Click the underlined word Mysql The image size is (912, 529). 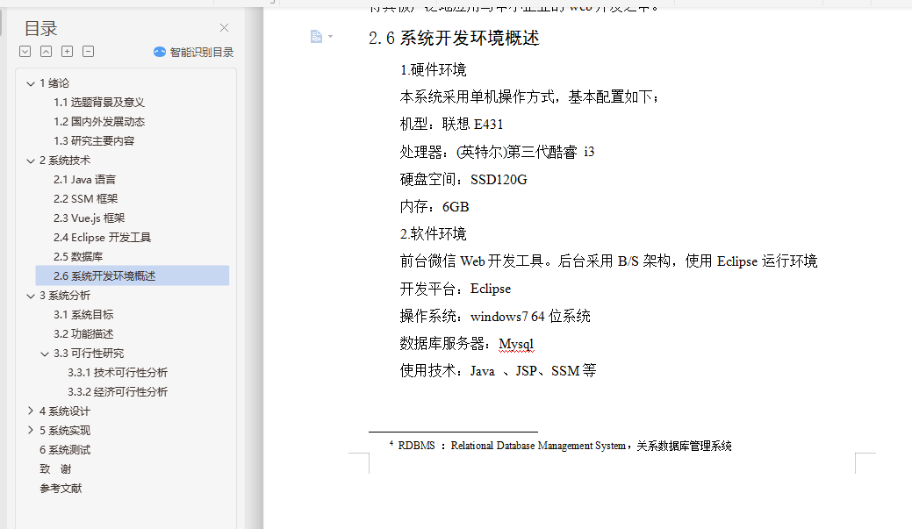pos(516,344)
